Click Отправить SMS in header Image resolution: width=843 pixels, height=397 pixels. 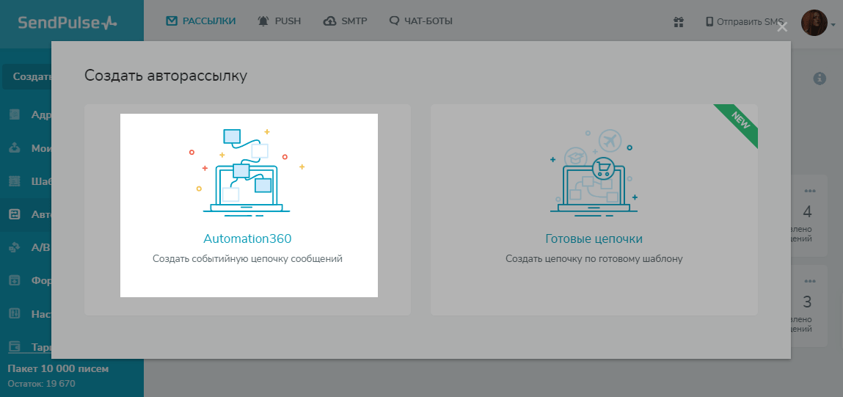745,22
